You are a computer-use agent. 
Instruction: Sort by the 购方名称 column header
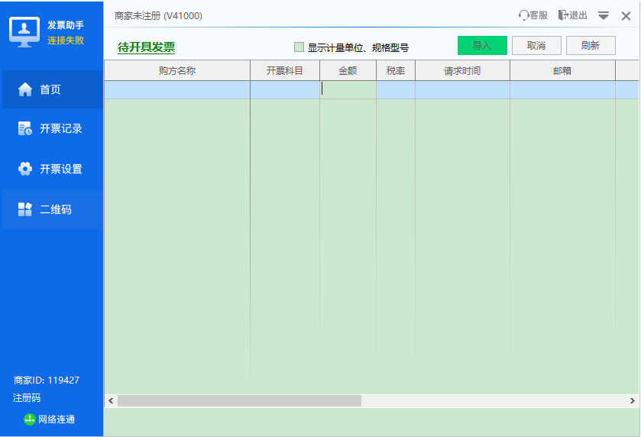[177, 70]
